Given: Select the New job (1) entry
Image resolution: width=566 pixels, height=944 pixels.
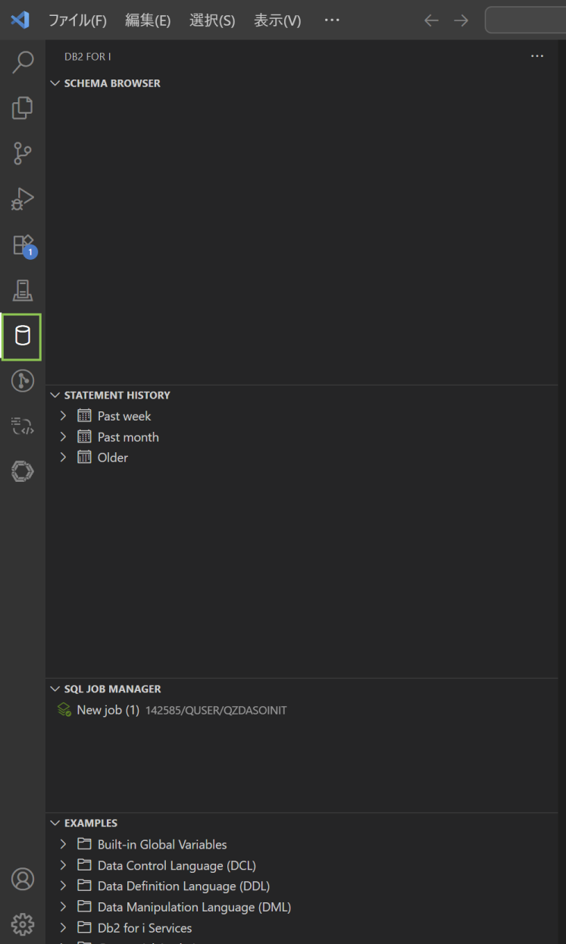Looking at the screenshot, I should [108, 711].
